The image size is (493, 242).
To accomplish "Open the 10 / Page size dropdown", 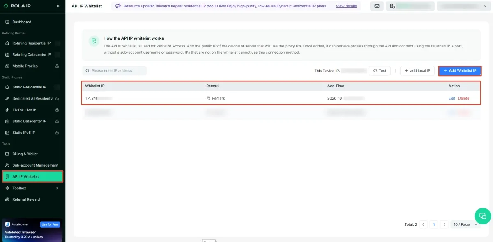I will tap(465, 224).
